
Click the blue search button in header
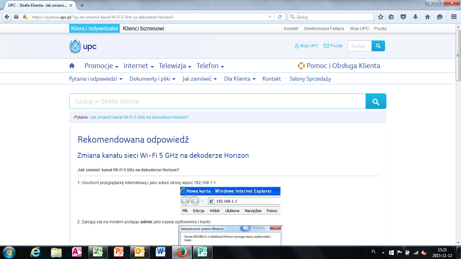[x=378, y=46]
